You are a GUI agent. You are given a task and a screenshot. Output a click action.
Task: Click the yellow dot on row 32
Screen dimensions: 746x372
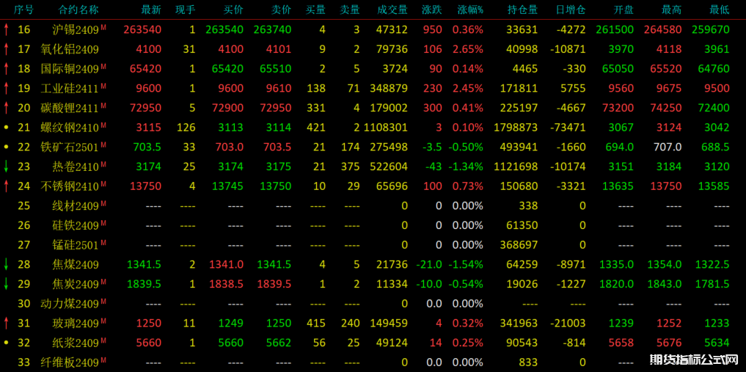click(6, 343)
